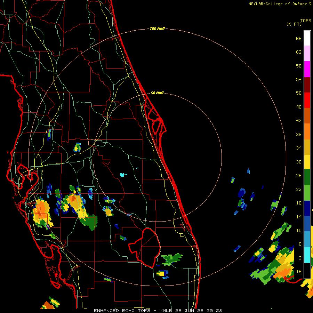Click the 10 value on the legend
This screenshot has height=313, width=313.
(299, 230)
